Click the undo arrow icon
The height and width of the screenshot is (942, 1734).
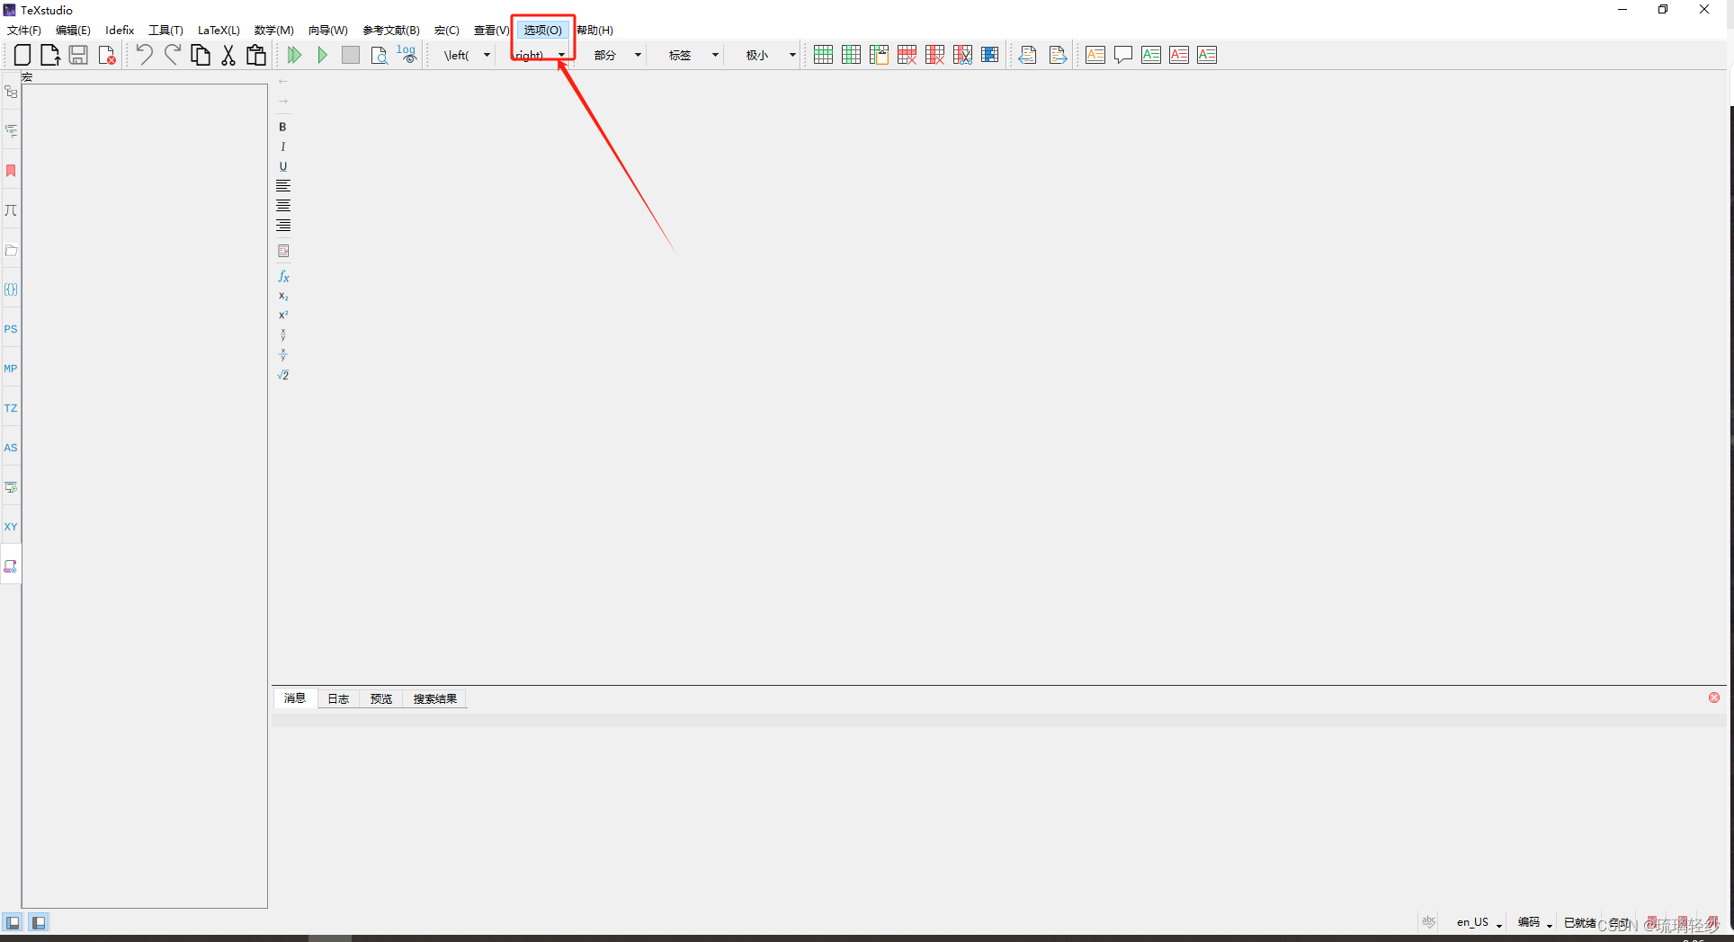(x=144, y=55)
